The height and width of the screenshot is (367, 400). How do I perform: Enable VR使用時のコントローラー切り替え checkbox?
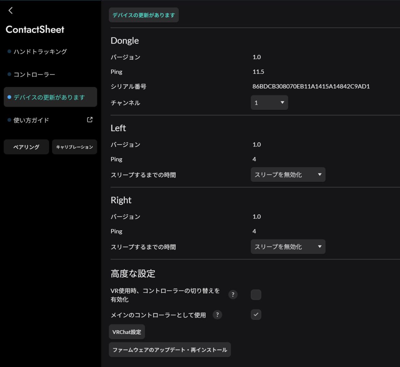(256, 295)
